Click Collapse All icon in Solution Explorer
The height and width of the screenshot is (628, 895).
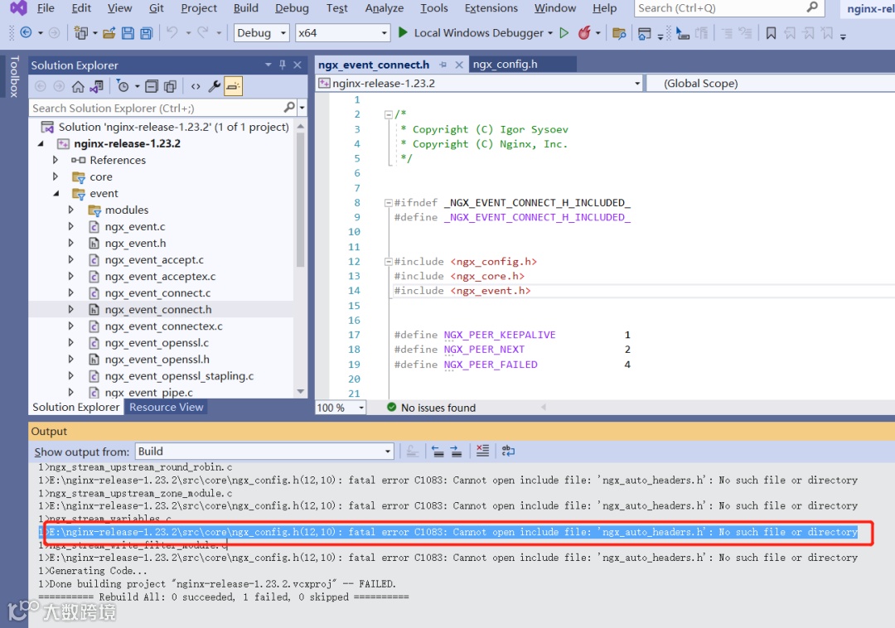(152, 86)
